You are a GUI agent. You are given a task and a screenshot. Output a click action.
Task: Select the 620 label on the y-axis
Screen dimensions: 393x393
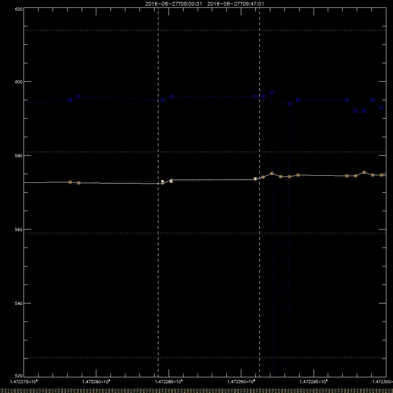(x=19, y=9)
